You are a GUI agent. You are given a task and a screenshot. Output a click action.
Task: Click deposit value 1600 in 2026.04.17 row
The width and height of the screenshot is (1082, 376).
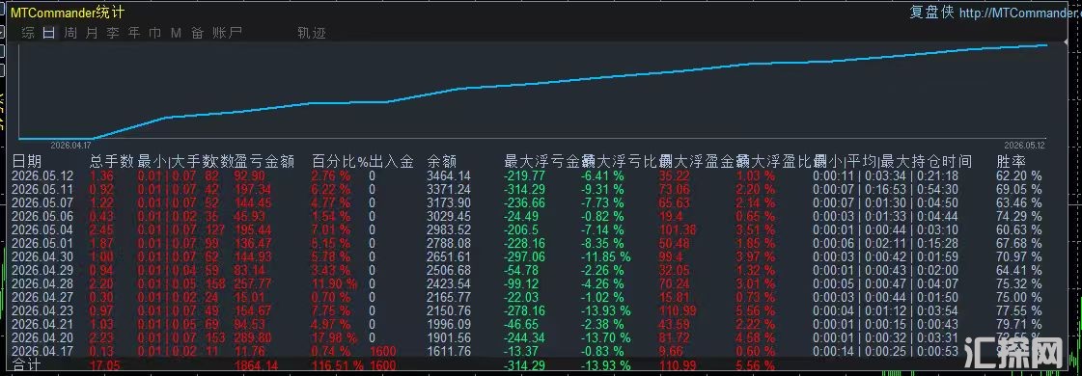(x=383, y=351)
